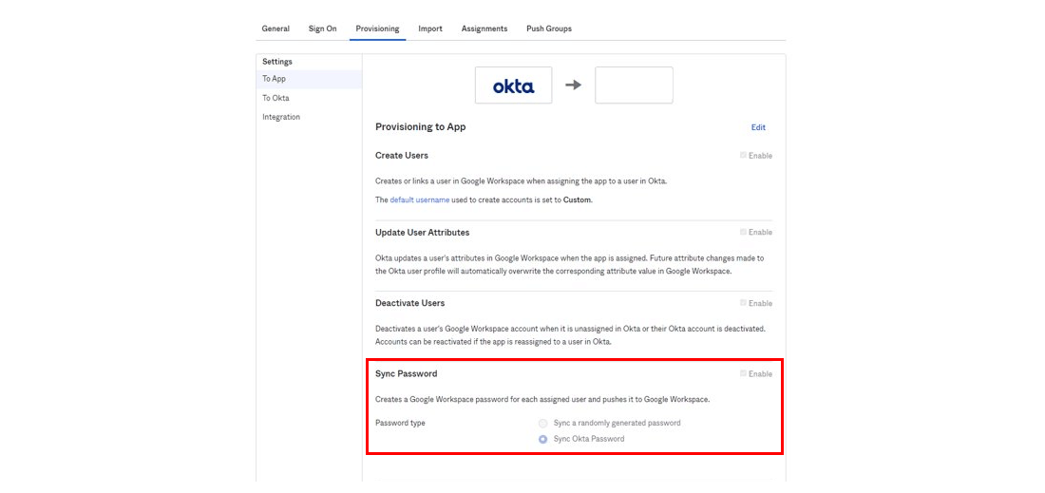
Task: Select Sync a randomly generated password
Action: click(x=543, y=423)
